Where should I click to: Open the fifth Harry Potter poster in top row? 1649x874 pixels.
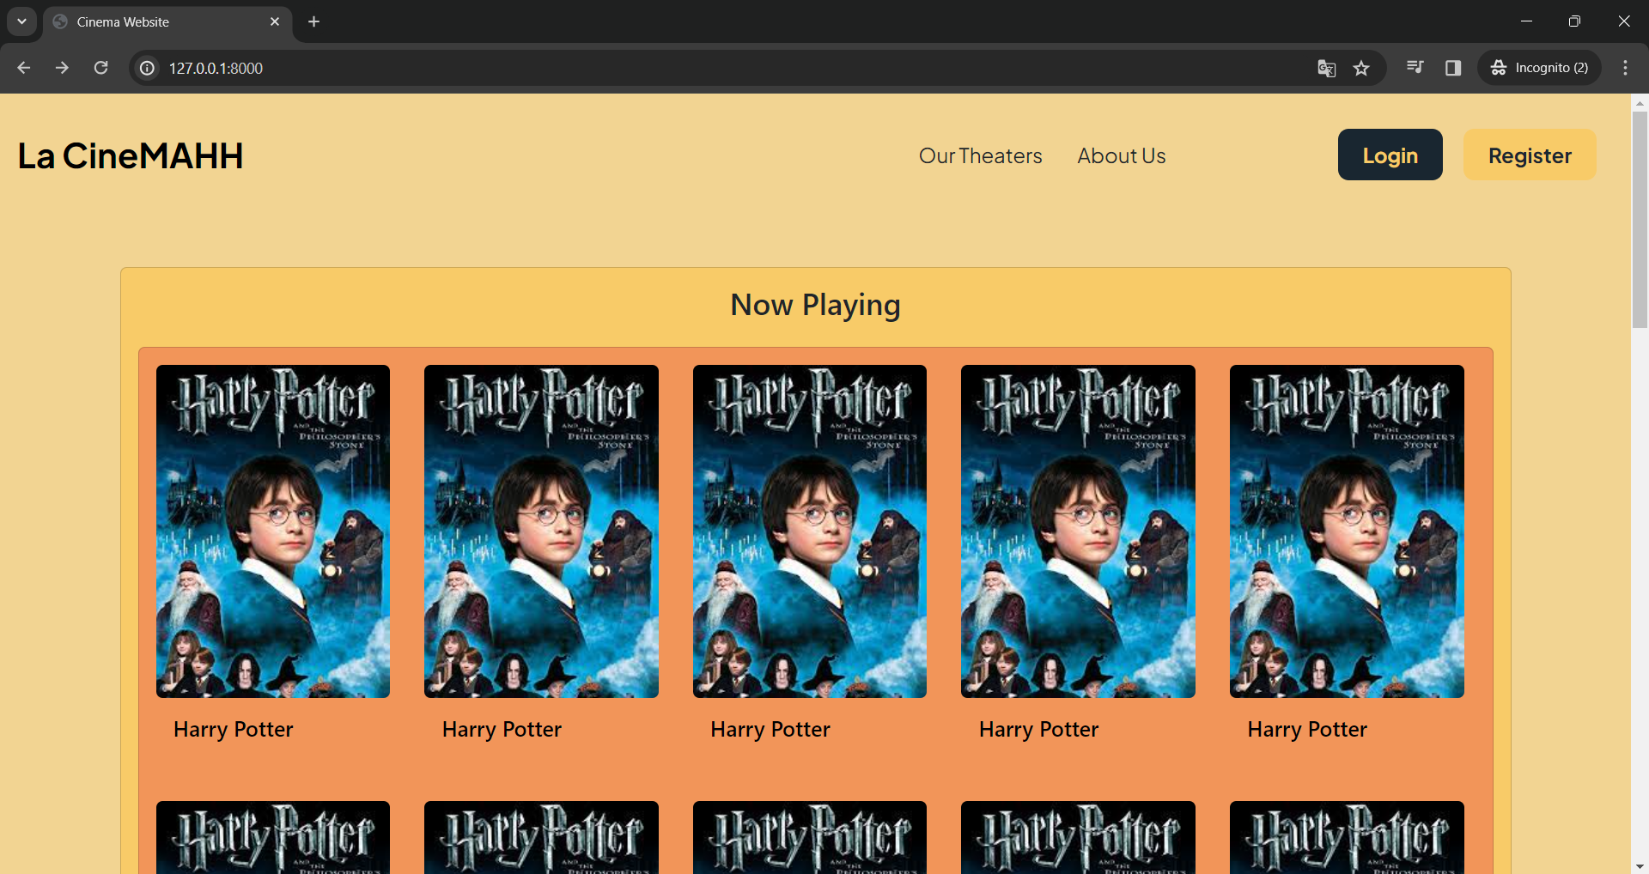[x=1347, y=531]
